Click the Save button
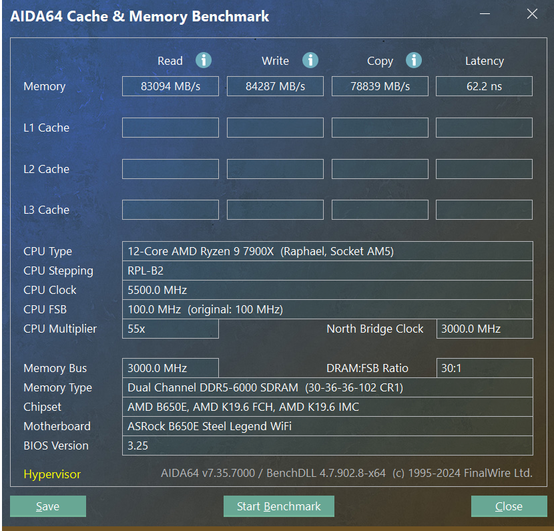Image resolution: width=554 pixels, height=531 pixels. (48, 506)
